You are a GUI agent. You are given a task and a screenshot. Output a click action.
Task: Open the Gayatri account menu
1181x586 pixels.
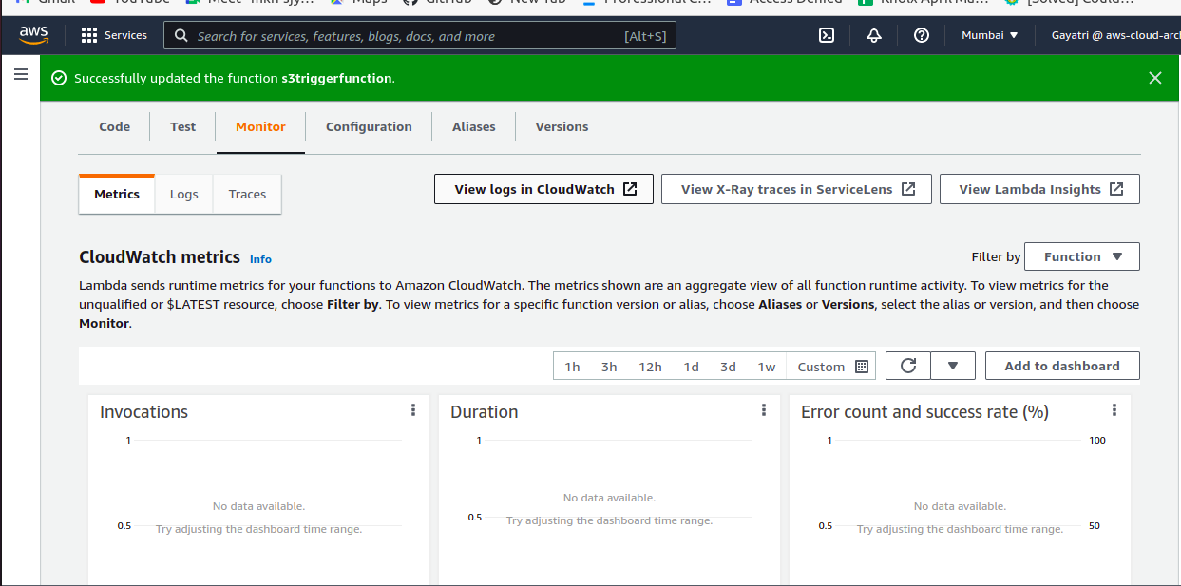coord(1114,35)
